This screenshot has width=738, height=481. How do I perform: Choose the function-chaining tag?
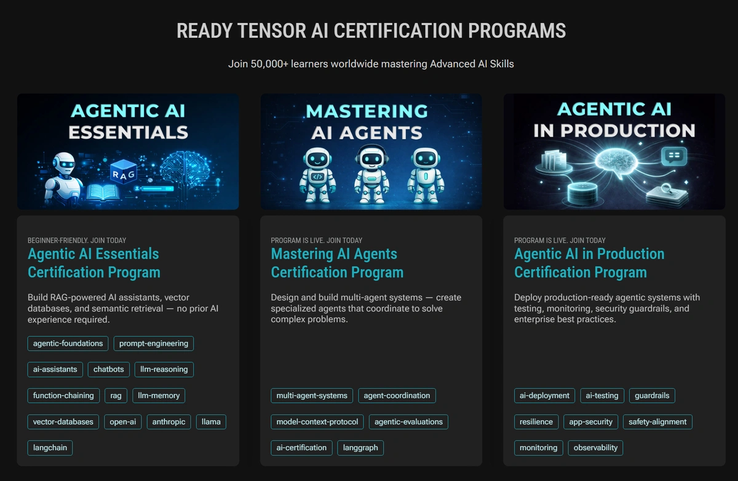pyautogui.click(x=64, y=396)
